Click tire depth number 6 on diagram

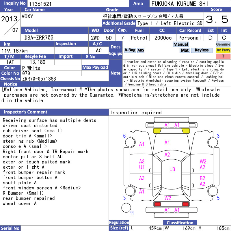point(124,136)
